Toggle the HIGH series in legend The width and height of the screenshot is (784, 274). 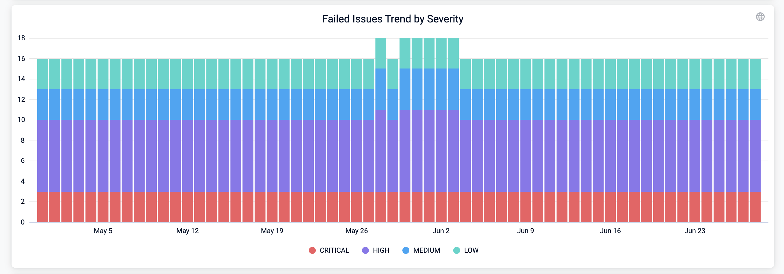pos(381,250)
